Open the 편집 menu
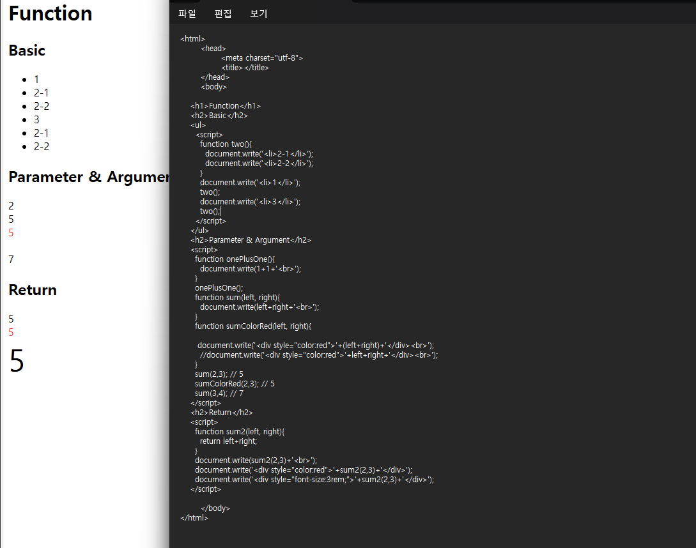The height and width of the screenshot is (548, 696). 223,14
